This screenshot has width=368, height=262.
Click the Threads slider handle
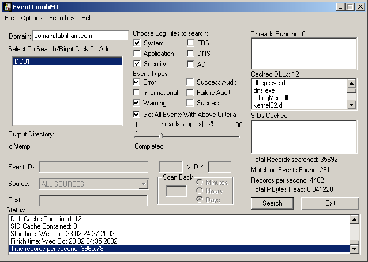coord(161,135)
